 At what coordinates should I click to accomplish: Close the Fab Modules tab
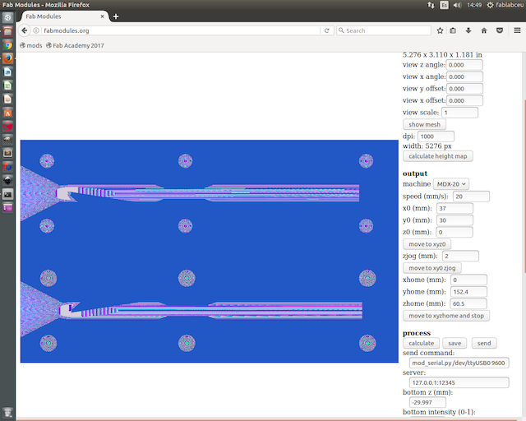pos(102,16)
